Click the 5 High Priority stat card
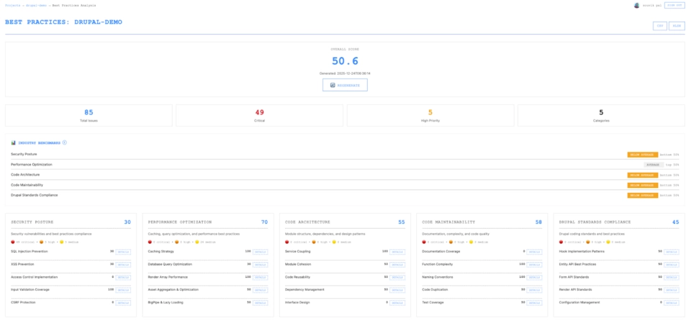The width and height of the screenshot is (691, 321). 430,116
